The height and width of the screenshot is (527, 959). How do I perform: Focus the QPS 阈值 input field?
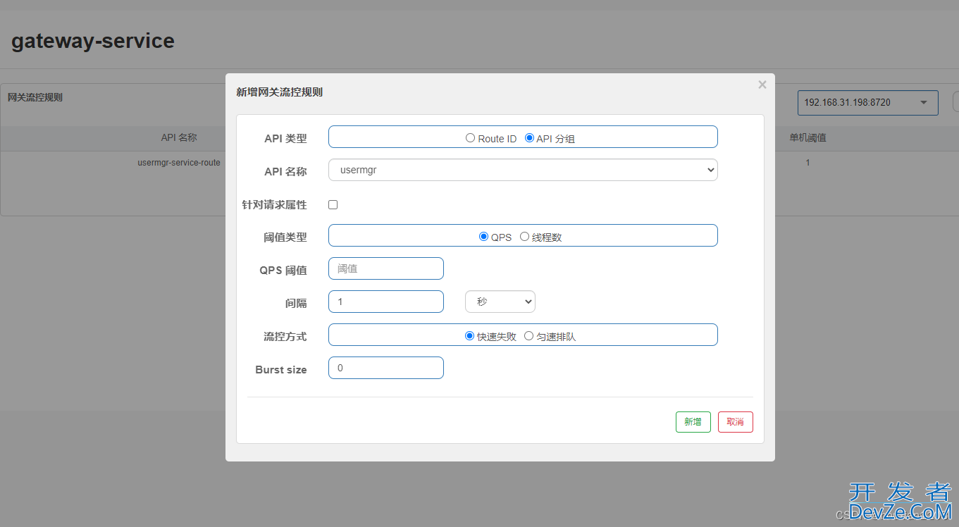point(386,268)
